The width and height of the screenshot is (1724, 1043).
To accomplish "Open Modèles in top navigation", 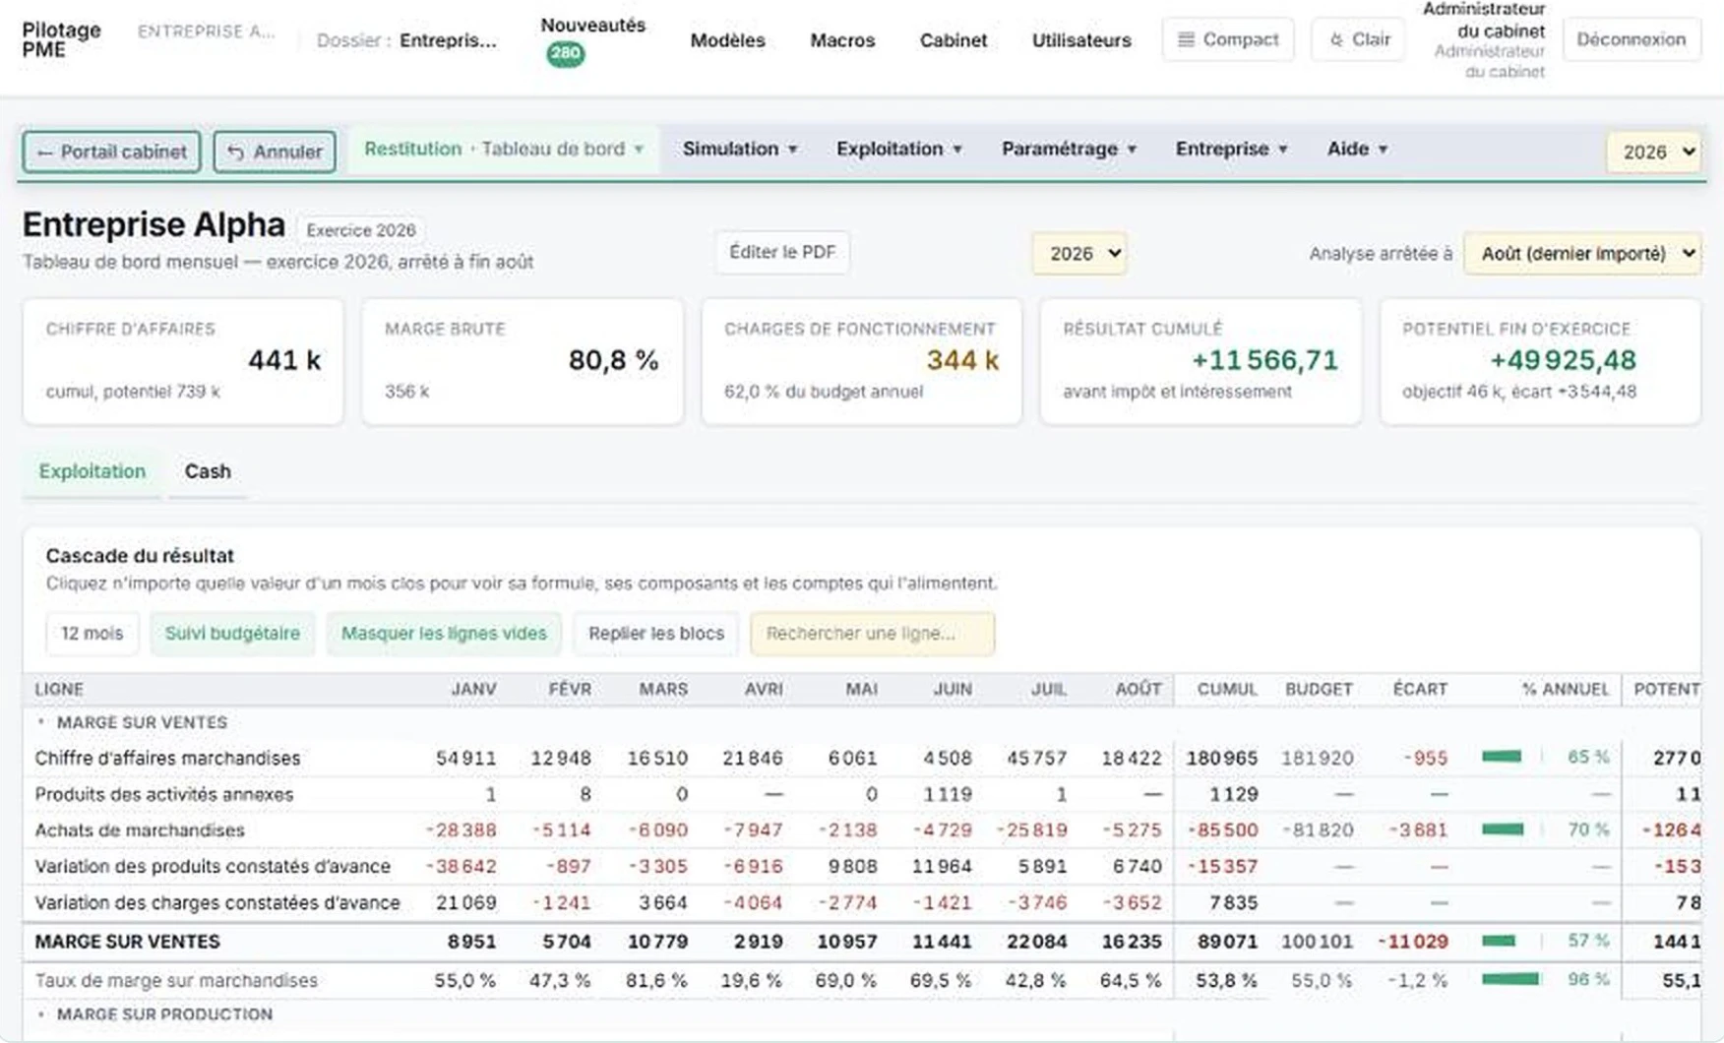I will tap(727, 40).
